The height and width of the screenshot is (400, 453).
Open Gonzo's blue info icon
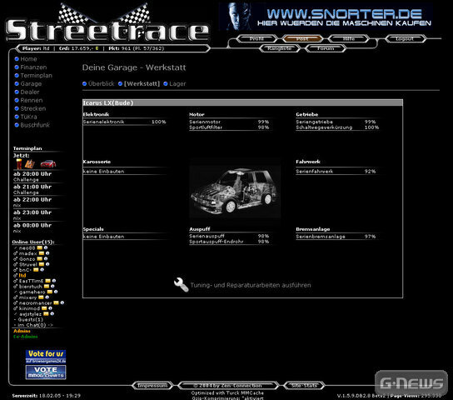(x=46, y=258)
